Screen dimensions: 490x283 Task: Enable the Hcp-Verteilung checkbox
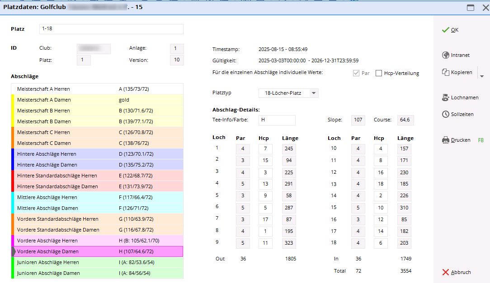point(379,73)
